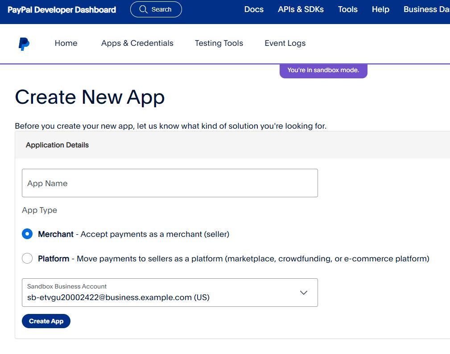
Task: Select the Platform app type radio
Action: (27, 258)
